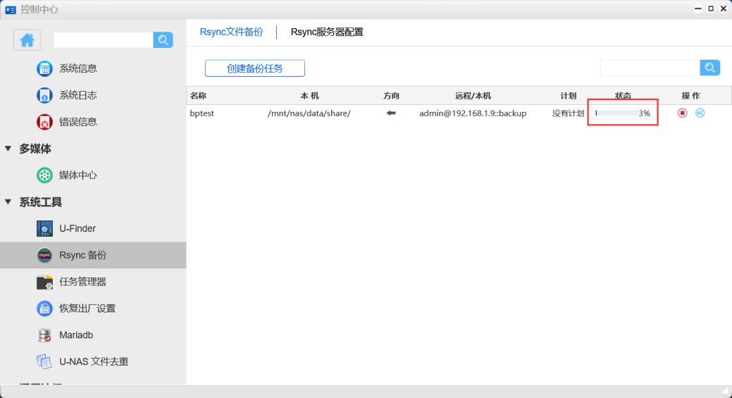Open 恢复出厂设置 sidebar label
The height and width of the screenshot is (398, 732).
point(87,309)
